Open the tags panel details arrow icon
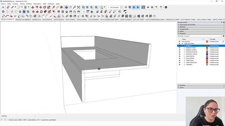225x126 pixels. (x=224, y=36)
